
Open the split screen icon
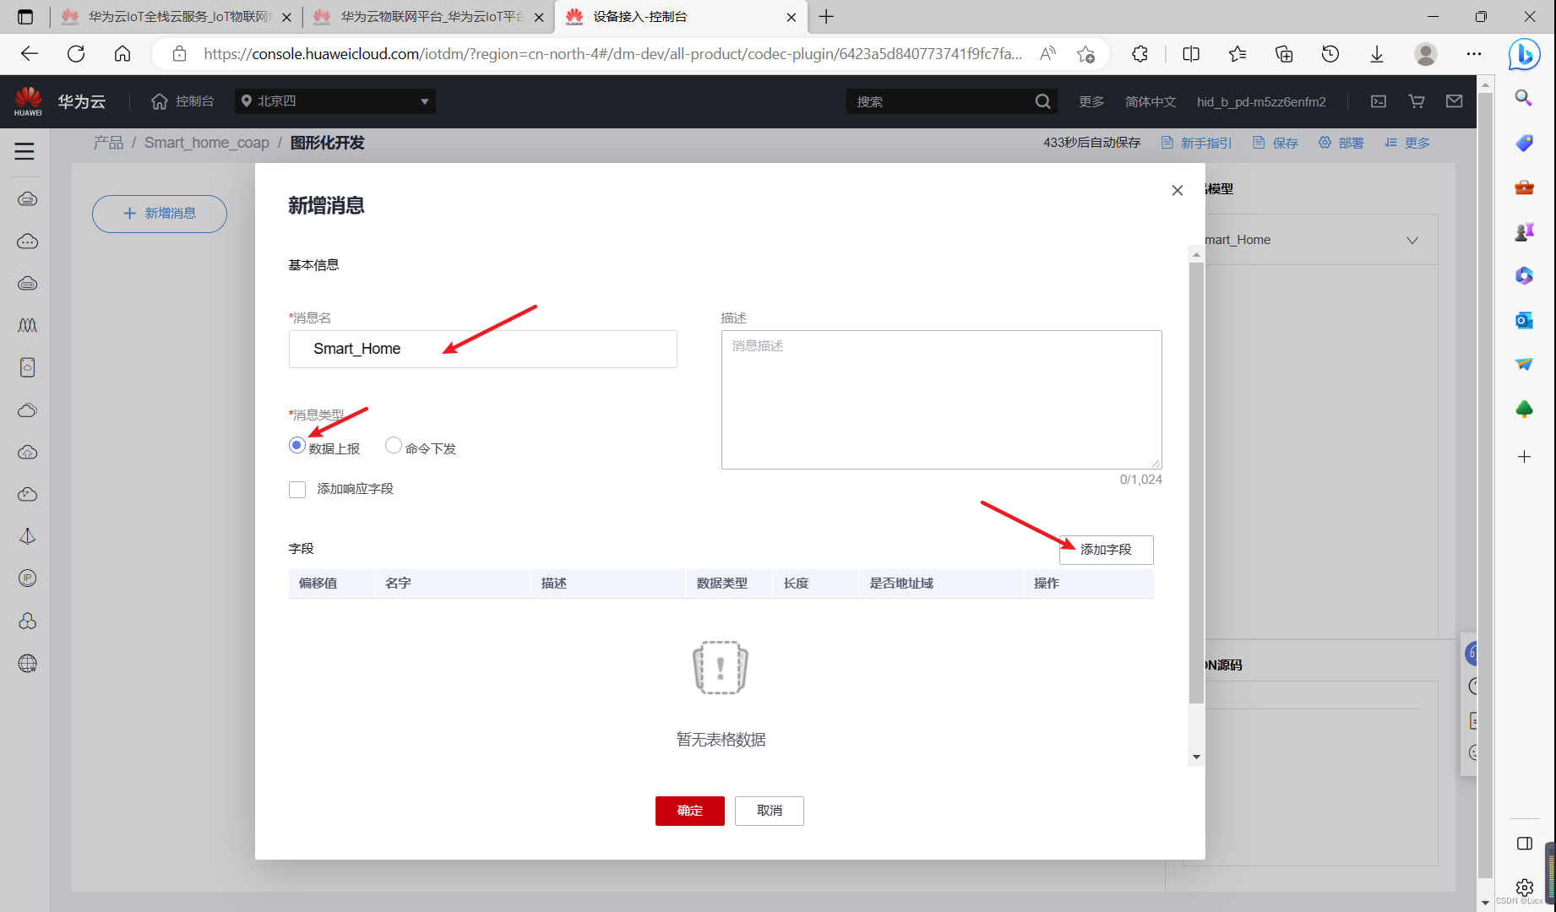tap(1191, 54)
